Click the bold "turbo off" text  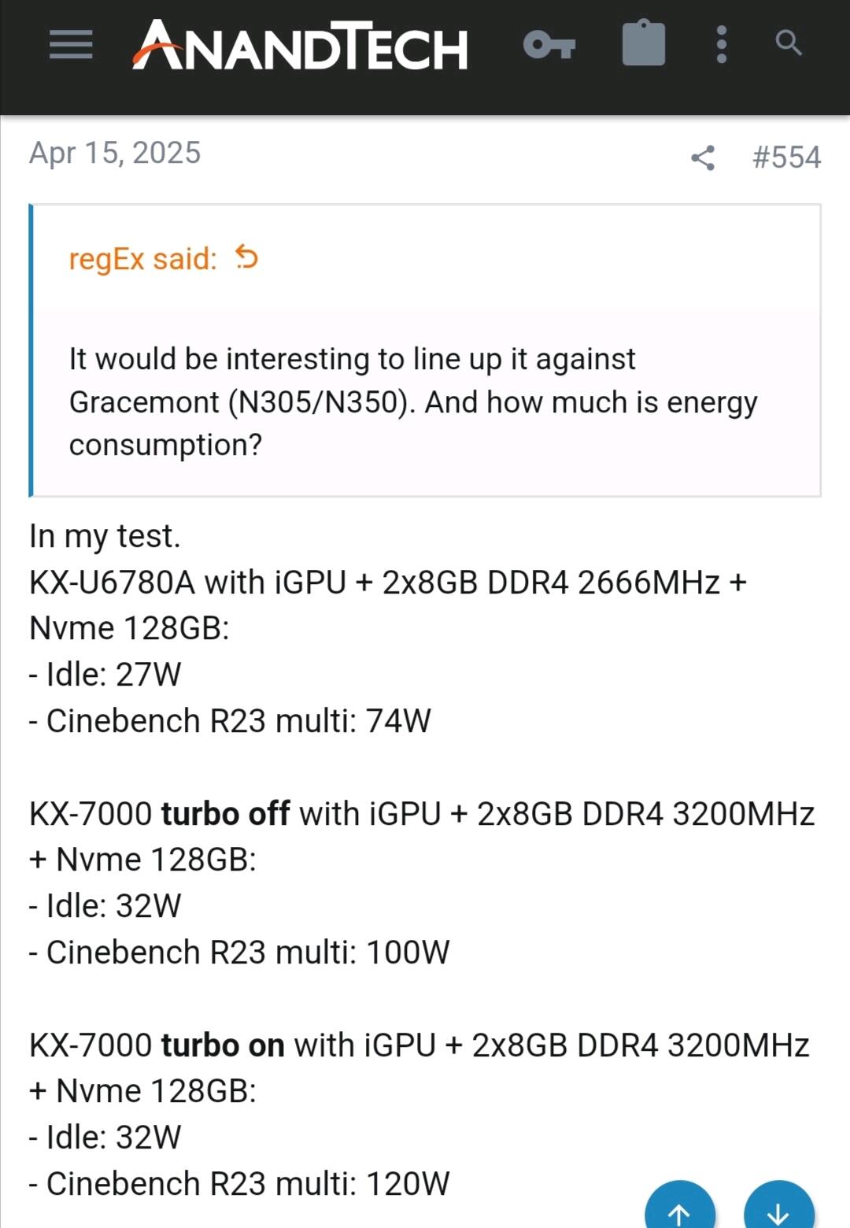[225, 814]
